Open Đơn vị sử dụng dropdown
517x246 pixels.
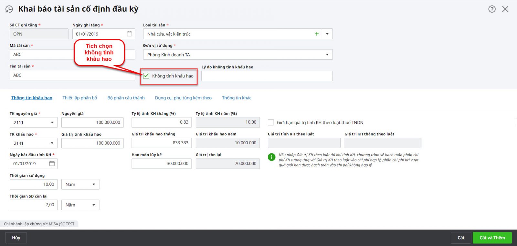327,55
